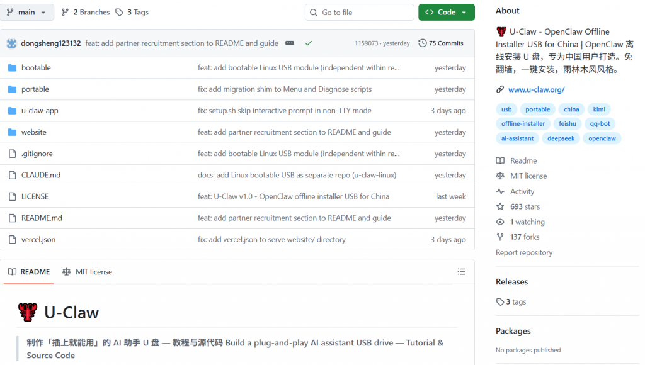Click the dongsheng123132 avatar icon

click(x=12, y=43)
